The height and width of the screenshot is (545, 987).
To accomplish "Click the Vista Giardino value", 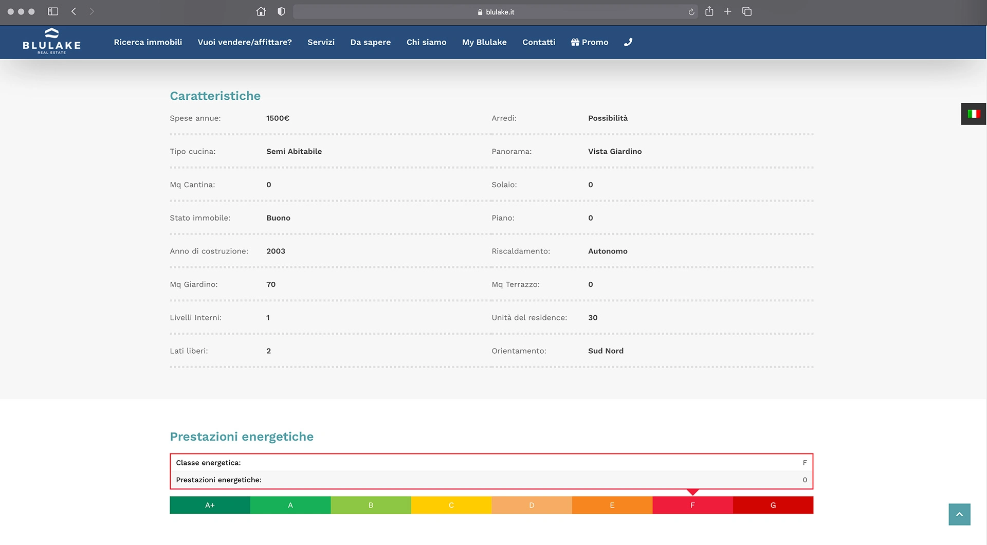I will pyautogui.click(x=615, y=151).
